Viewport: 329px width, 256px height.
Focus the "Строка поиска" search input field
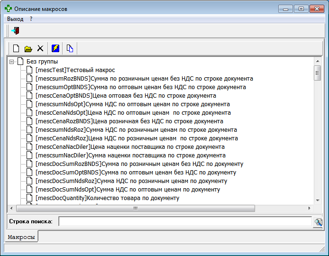tap(185, 221)
